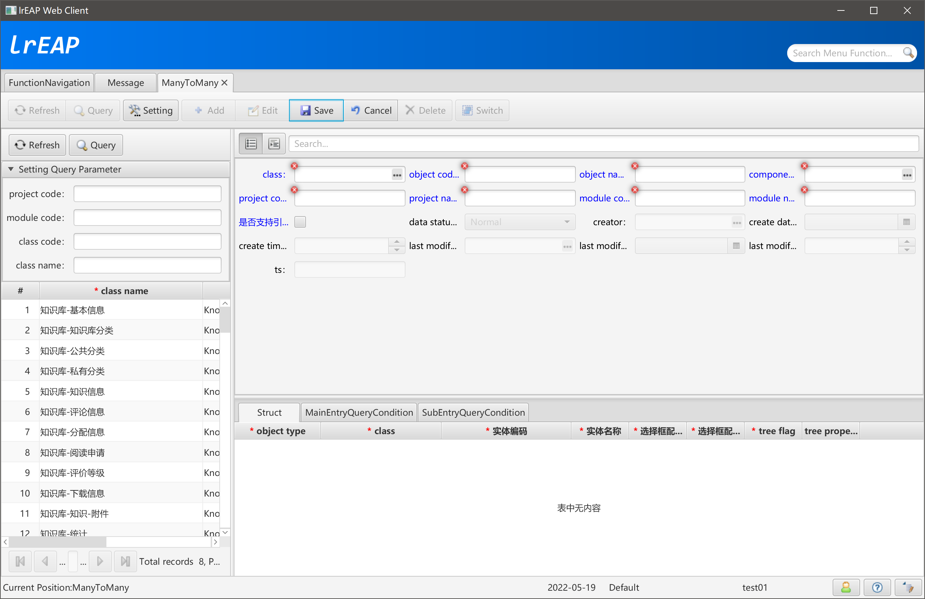Click the object code field error icon
The image size is (925, 599).
(x=464, y=166)
